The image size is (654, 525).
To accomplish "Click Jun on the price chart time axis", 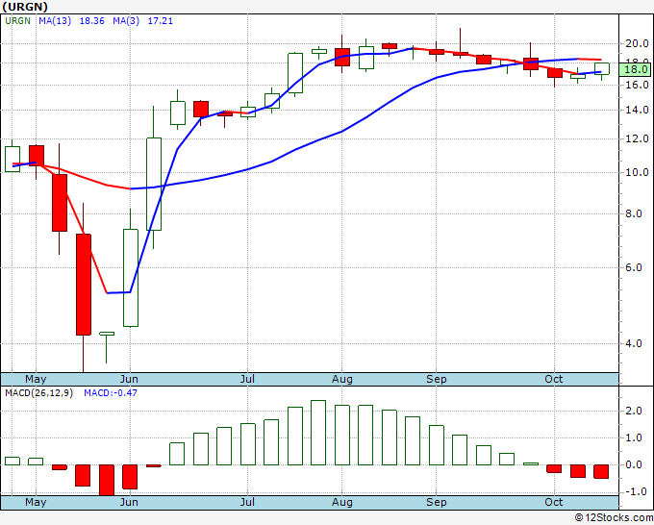I will [x=129, y=379].
